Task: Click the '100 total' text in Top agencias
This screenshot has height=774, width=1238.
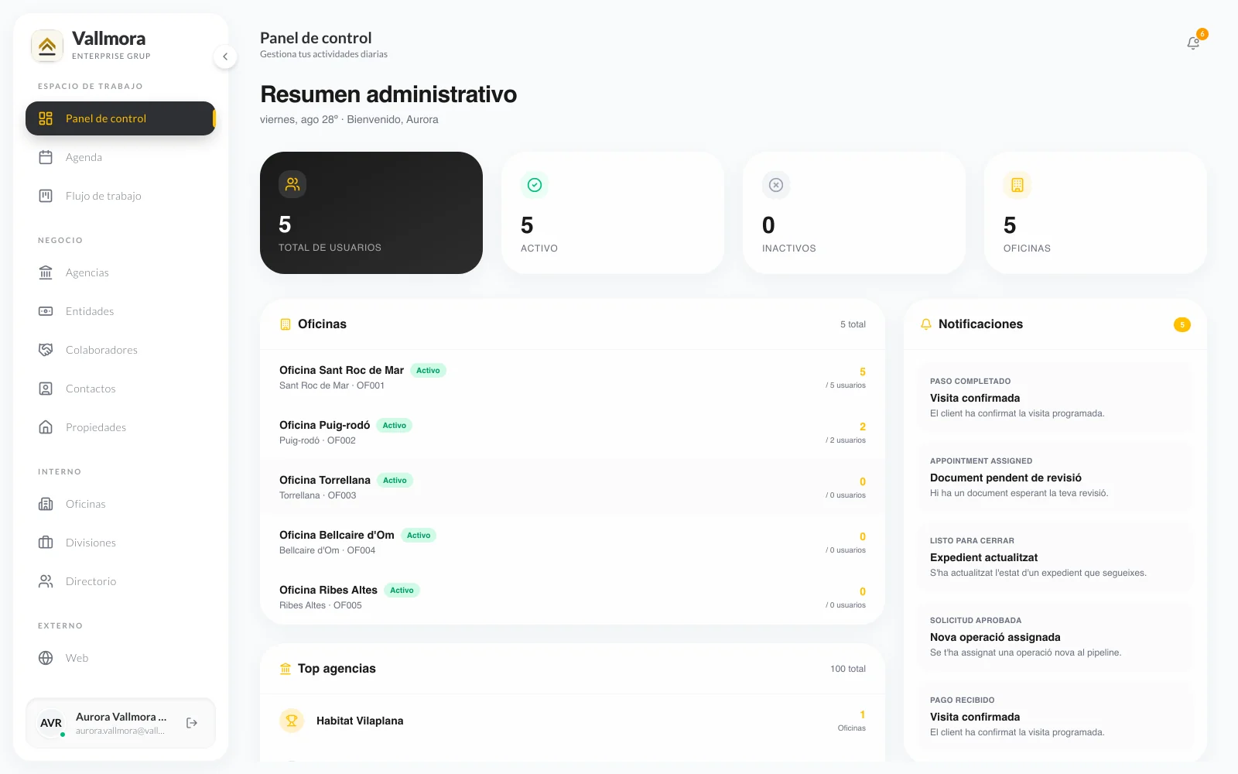Action: point(848,669)
